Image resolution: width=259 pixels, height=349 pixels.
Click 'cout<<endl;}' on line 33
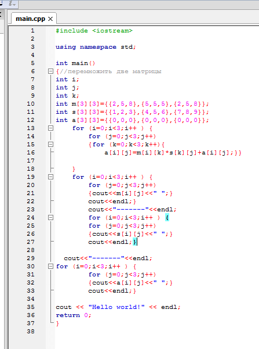pyautogui.click(x=112, y=291)
